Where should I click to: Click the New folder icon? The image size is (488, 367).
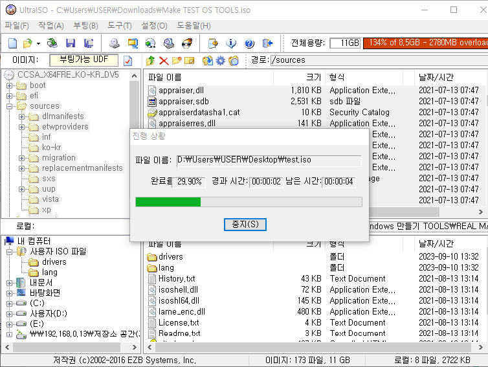(177, 60)
